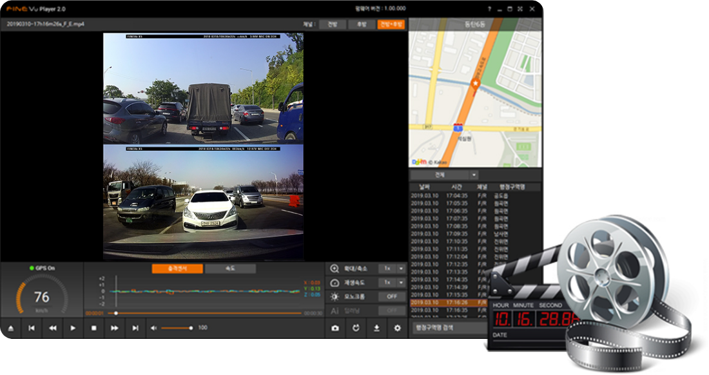Select the front+rear channel view
The width and height of the screenshot is (709, 375).
point(391,24)
